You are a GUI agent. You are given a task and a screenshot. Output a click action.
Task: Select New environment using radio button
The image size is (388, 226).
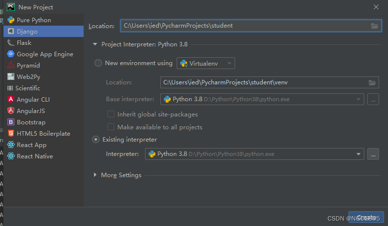pos(98,63)
